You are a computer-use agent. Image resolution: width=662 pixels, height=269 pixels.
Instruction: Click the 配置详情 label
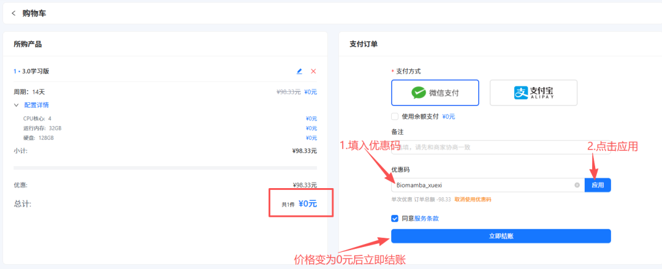point(36,105)
